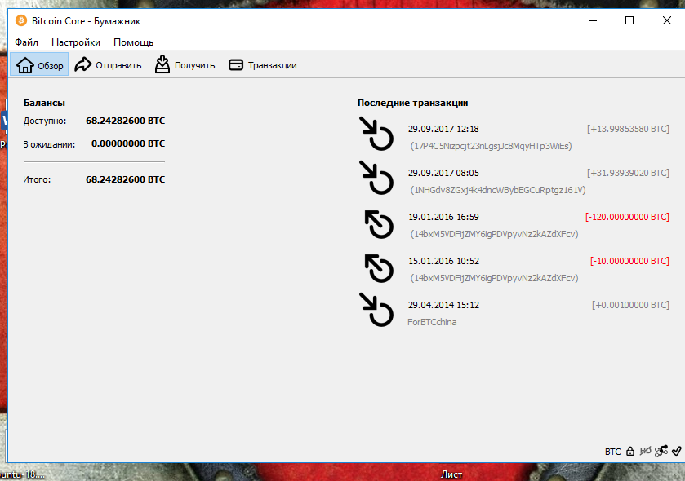Image resolution: width=685 pixels, height=481 pixels.
Task: Maximize the Bitcoin Core window
Action: 629,20
